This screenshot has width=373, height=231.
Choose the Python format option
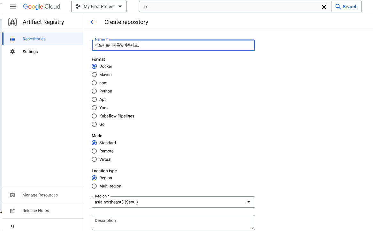(94, 91)
